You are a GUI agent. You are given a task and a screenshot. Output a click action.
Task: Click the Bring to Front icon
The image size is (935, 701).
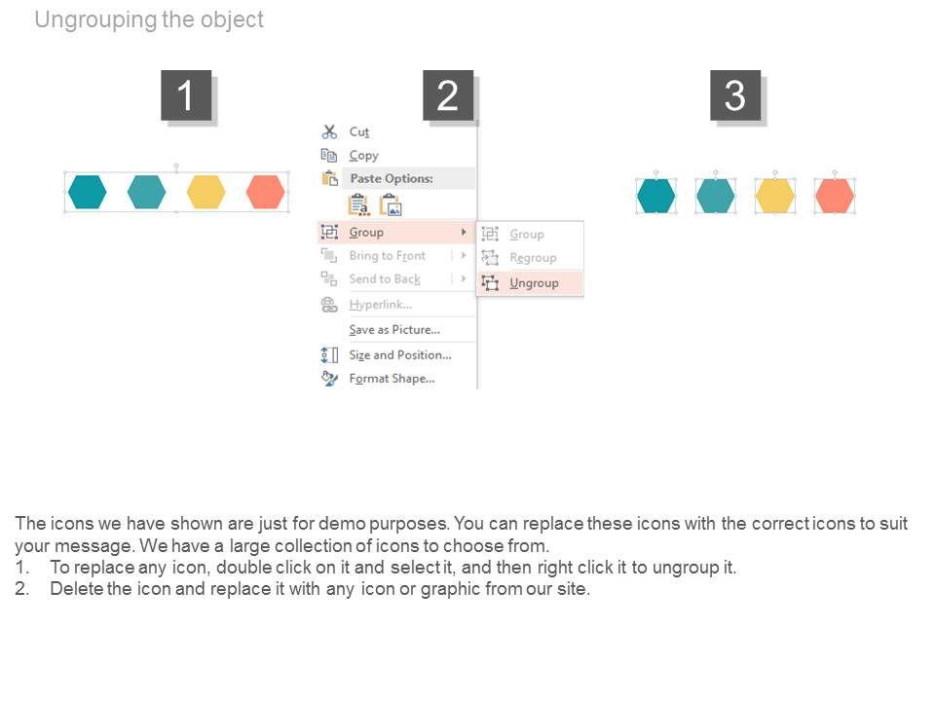point(329,256)
